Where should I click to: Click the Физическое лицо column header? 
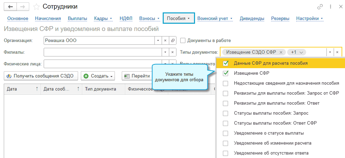pos(146,89)
